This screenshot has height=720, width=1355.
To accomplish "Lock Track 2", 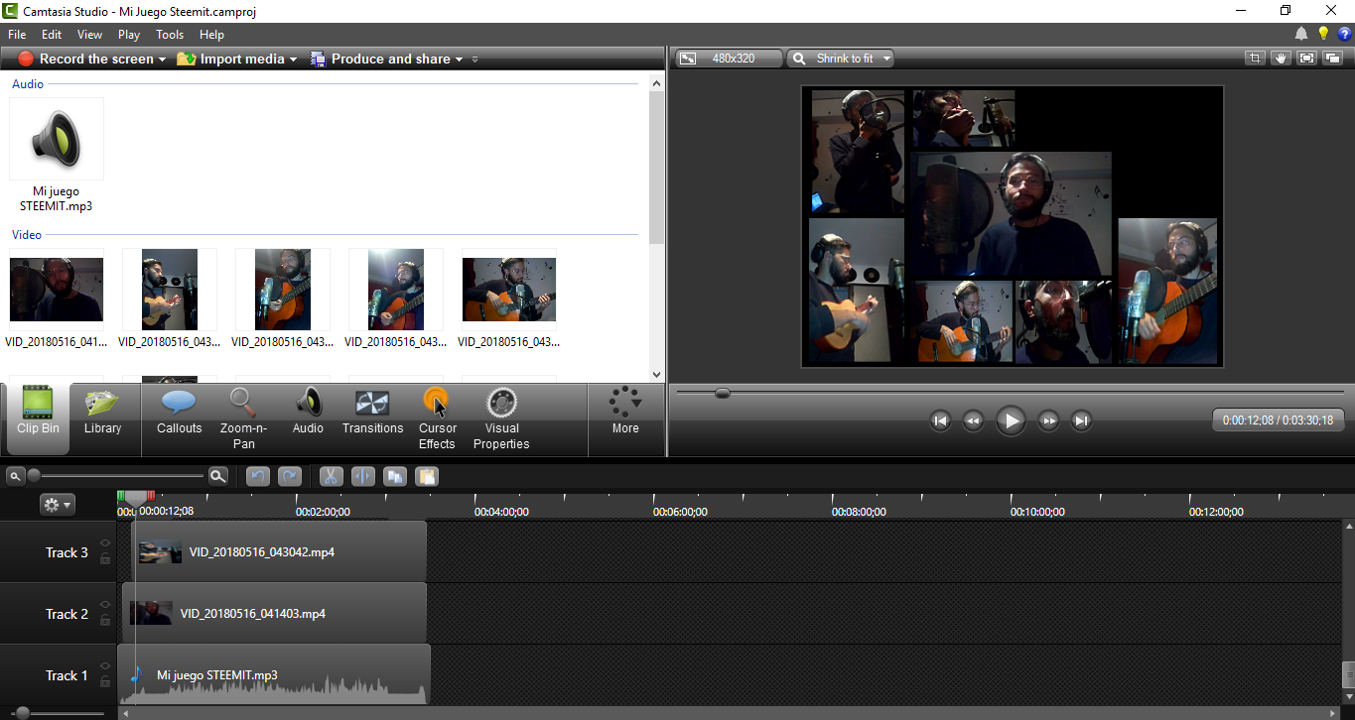I will pos(105,621).
